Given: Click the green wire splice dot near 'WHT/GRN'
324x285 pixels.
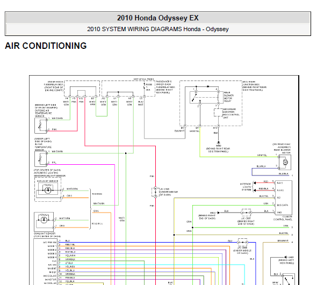Looking at the screenshot, I should (126, 153).
